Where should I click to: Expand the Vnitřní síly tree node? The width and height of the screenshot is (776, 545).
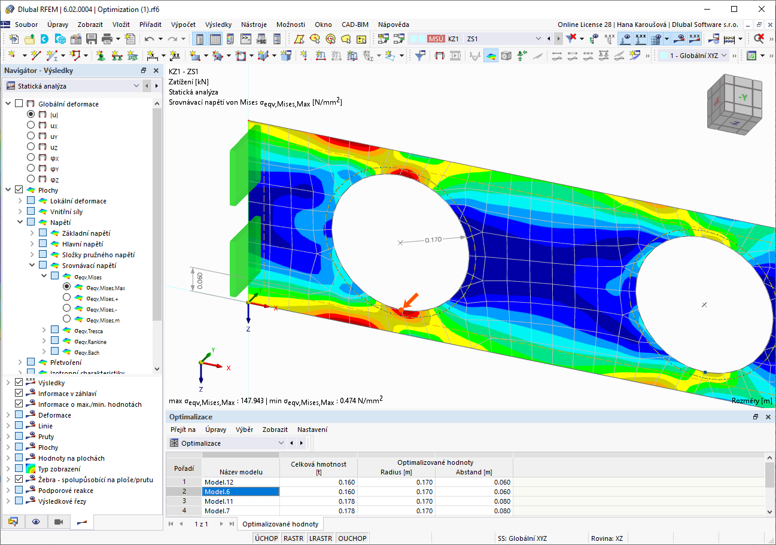pyautogui.click(x=21, y=212)
